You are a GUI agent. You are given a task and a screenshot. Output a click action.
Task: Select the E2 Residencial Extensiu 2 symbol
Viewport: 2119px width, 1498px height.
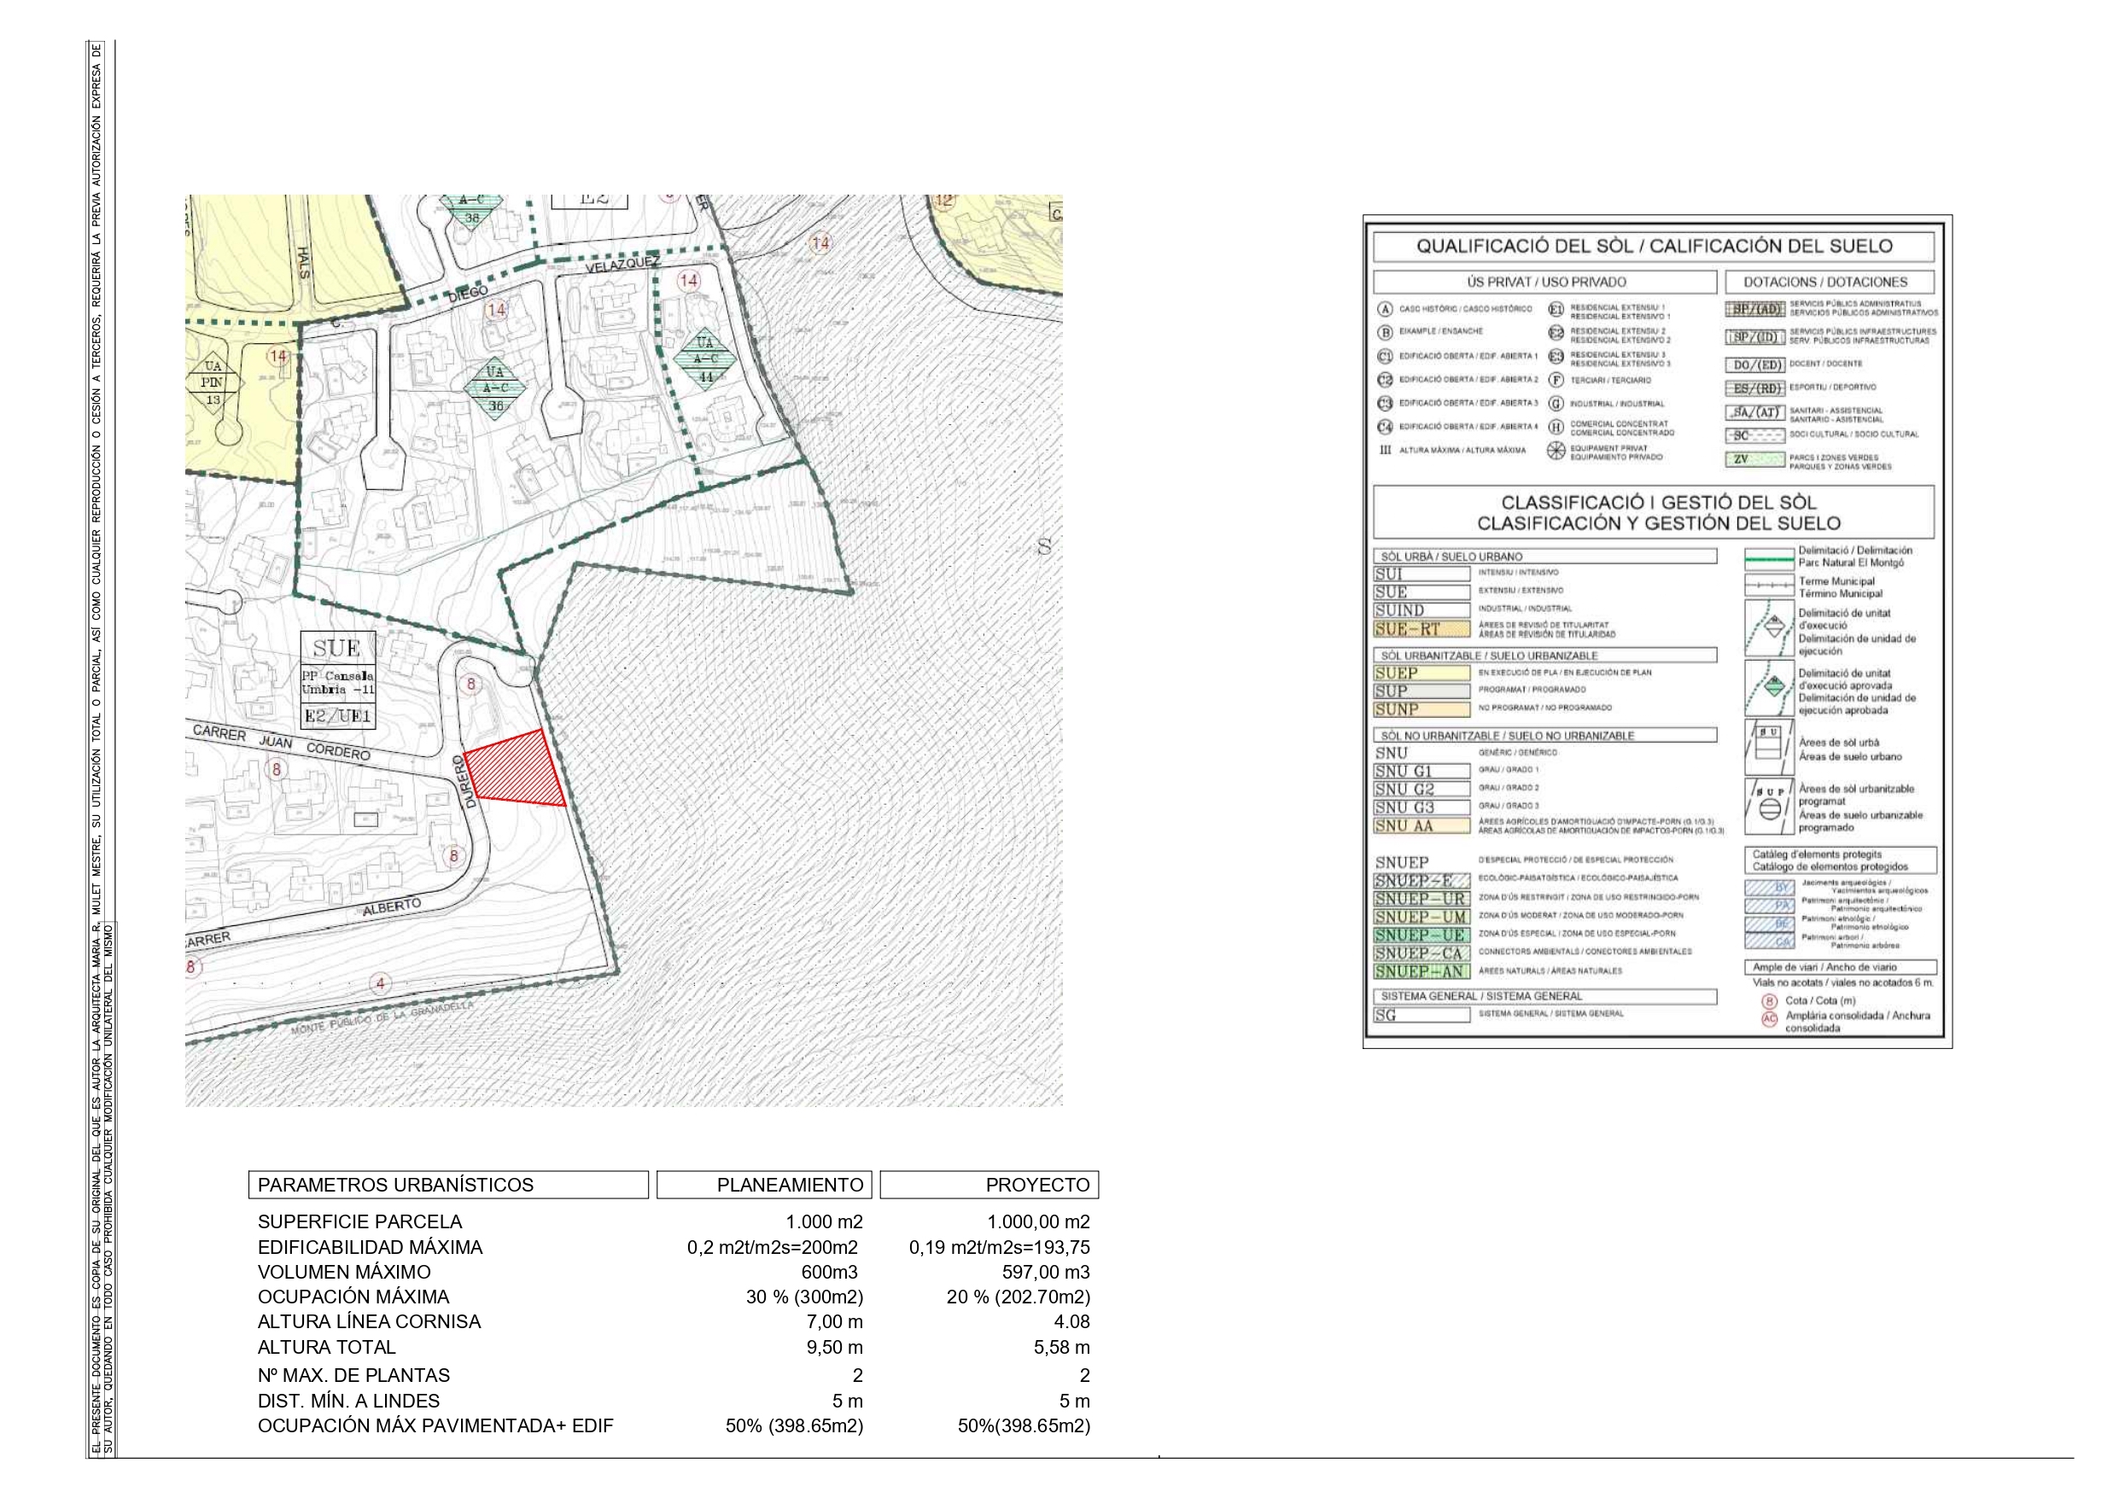click(x=1556, y=333)
